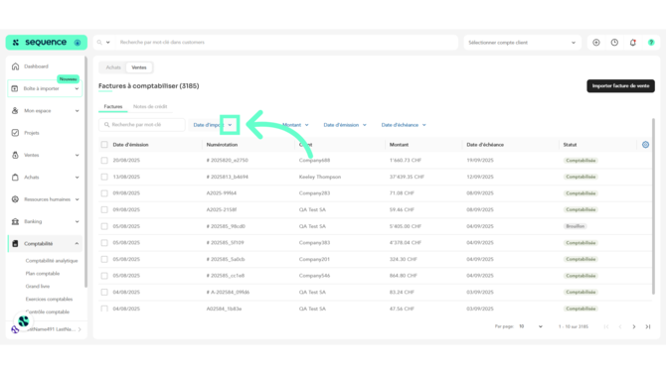Go to previous page arrow
This screenshot has width=666, height=374.
pos(620,326)
